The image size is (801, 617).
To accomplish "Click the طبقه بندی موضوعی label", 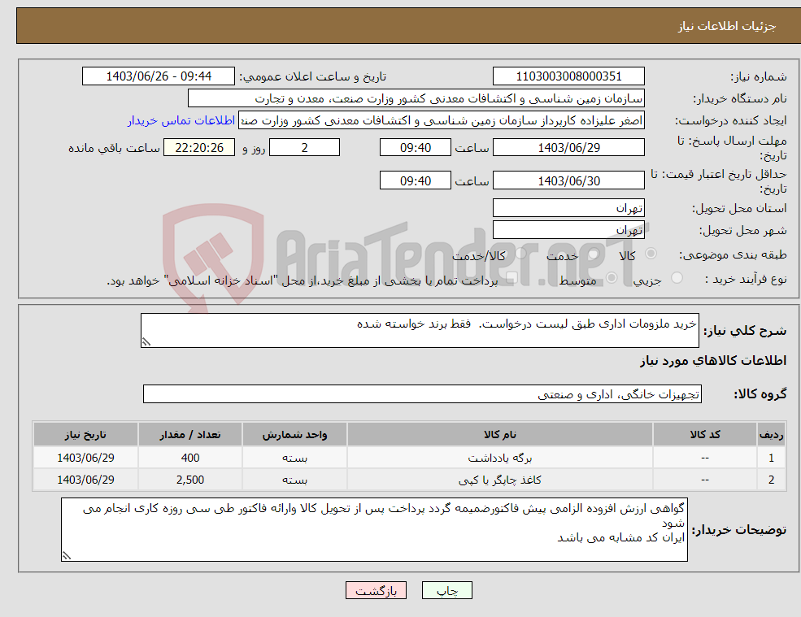I will tap(733, 254).
